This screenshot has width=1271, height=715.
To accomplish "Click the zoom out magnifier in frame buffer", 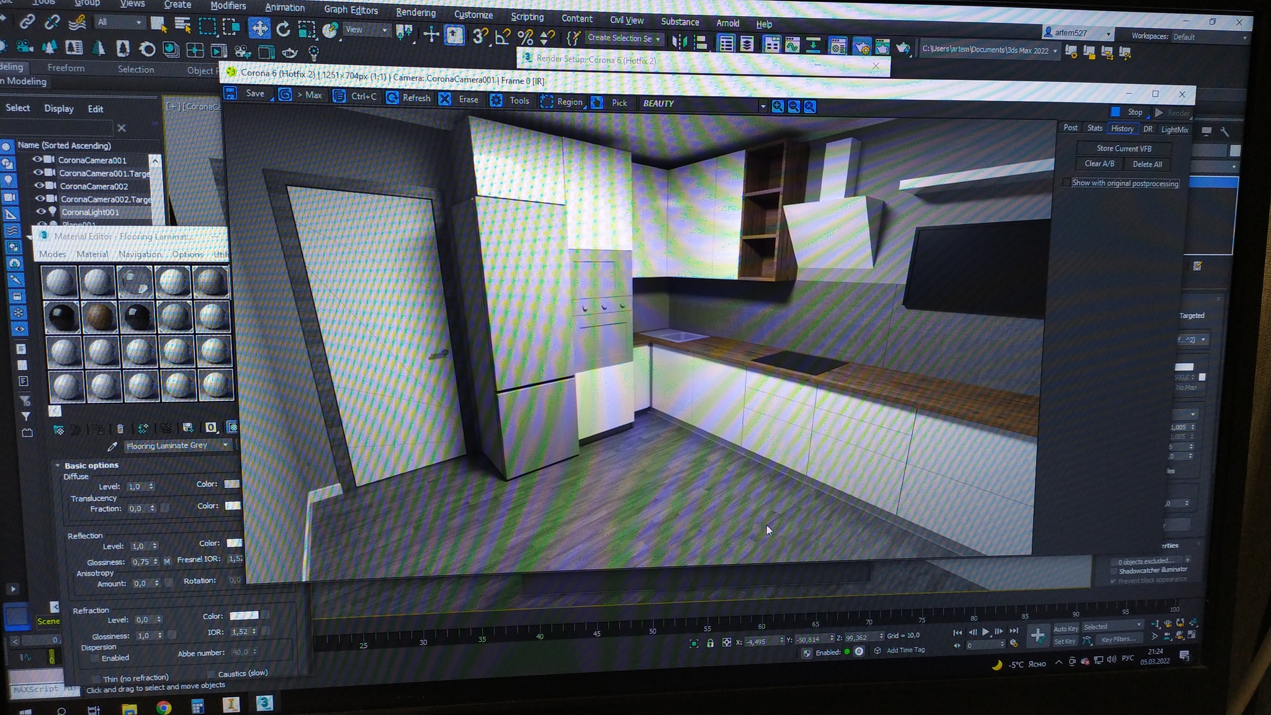I will click(x=794, y=107).
